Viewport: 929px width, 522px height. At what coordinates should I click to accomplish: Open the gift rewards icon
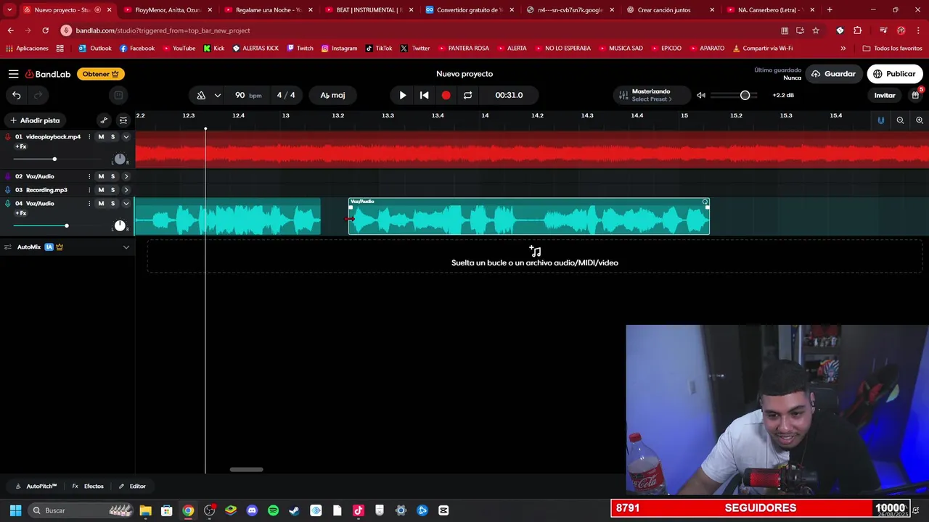click(916, 95)
